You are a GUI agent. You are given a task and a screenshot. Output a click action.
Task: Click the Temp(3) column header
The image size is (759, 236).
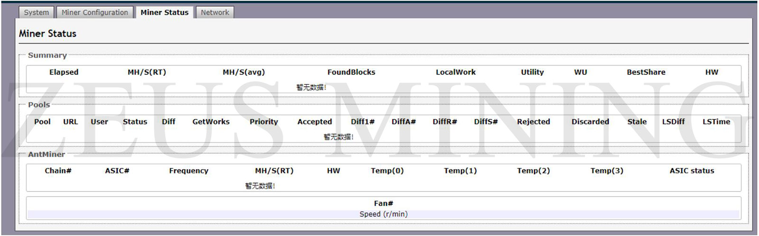pos(607,171)
